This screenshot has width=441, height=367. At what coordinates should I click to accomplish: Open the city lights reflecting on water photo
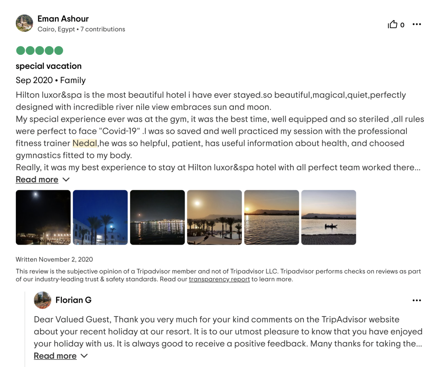click(x=157, y=217)
